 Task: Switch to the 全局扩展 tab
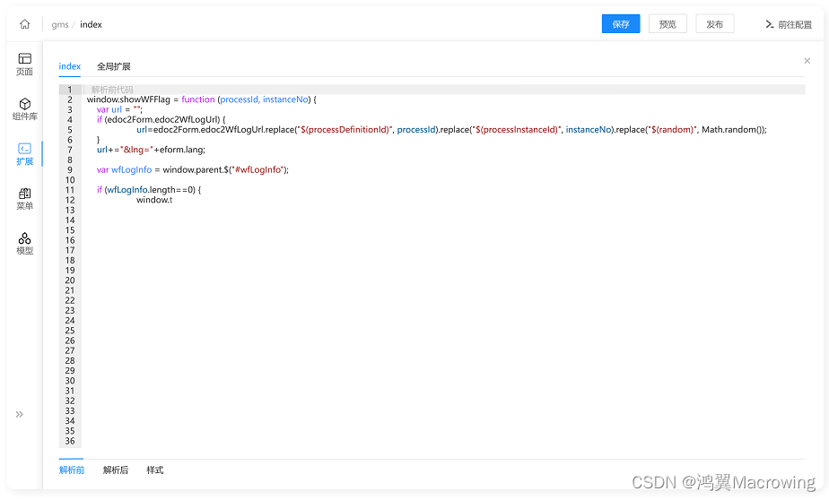(x=114, y=66)
